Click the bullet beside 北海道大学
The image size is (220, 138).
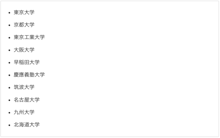pos(9,125)
